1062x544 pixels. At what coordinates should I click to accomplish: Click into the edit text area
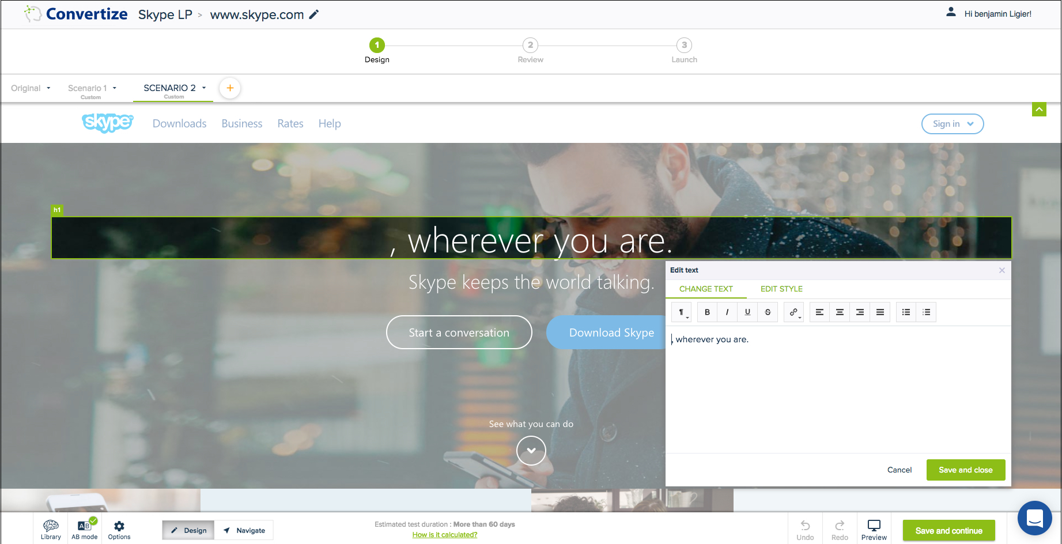click(838, 390)
